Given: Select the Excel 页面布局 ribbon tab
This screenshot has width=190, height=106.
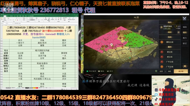Looking at the screenshot, I should (11, 16).
